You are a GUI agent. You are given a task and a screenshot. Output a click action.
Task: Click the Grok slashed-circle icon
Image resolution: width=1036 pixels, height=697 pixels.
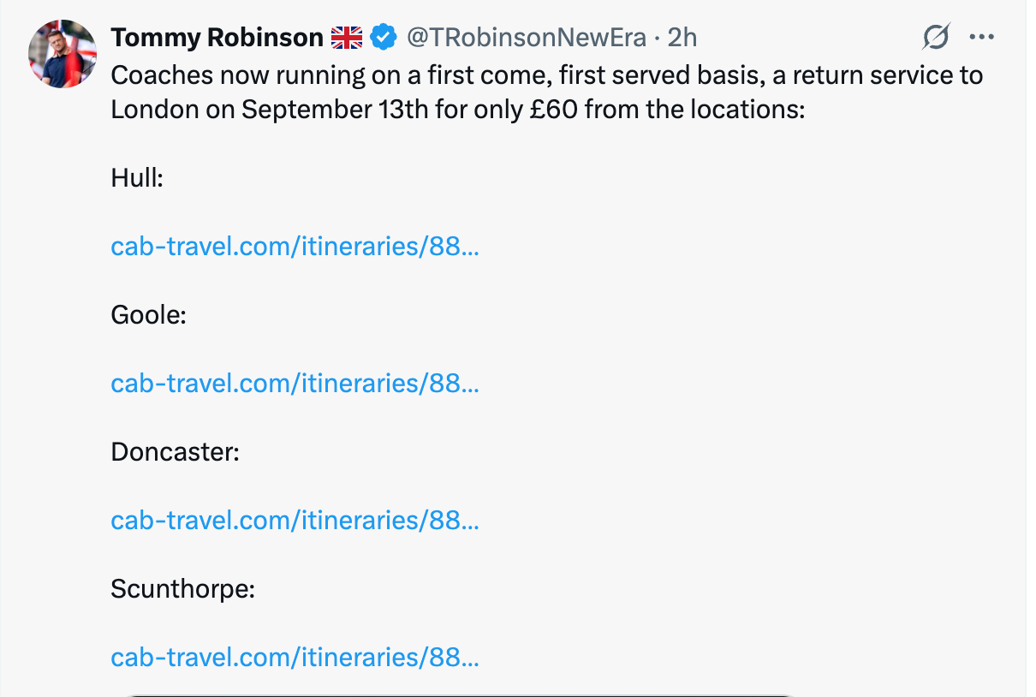[937, 38]
